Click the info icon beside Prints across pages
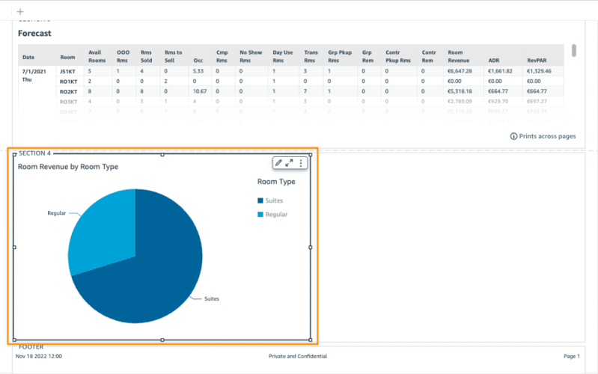This screenshot has height=374, width=598. tap(513, 136)
